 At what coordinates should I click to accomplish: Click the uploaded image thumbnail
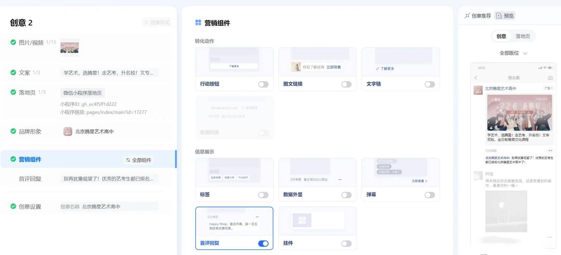[x=70, y=47]
